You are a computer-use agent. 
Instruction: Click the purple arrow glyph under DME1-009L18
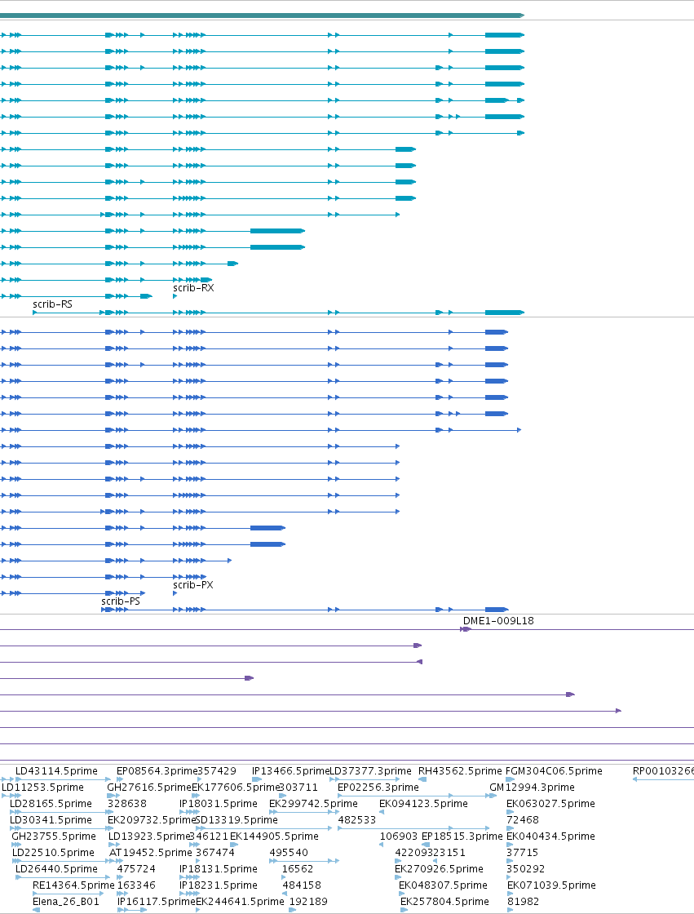(465, 629)
